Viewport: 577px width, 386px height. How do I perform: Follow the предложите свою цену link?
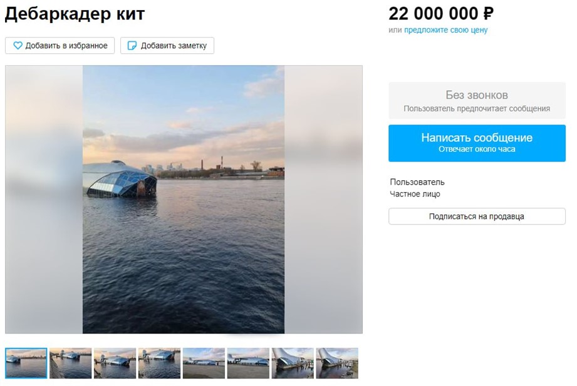(x=445, y=30)
